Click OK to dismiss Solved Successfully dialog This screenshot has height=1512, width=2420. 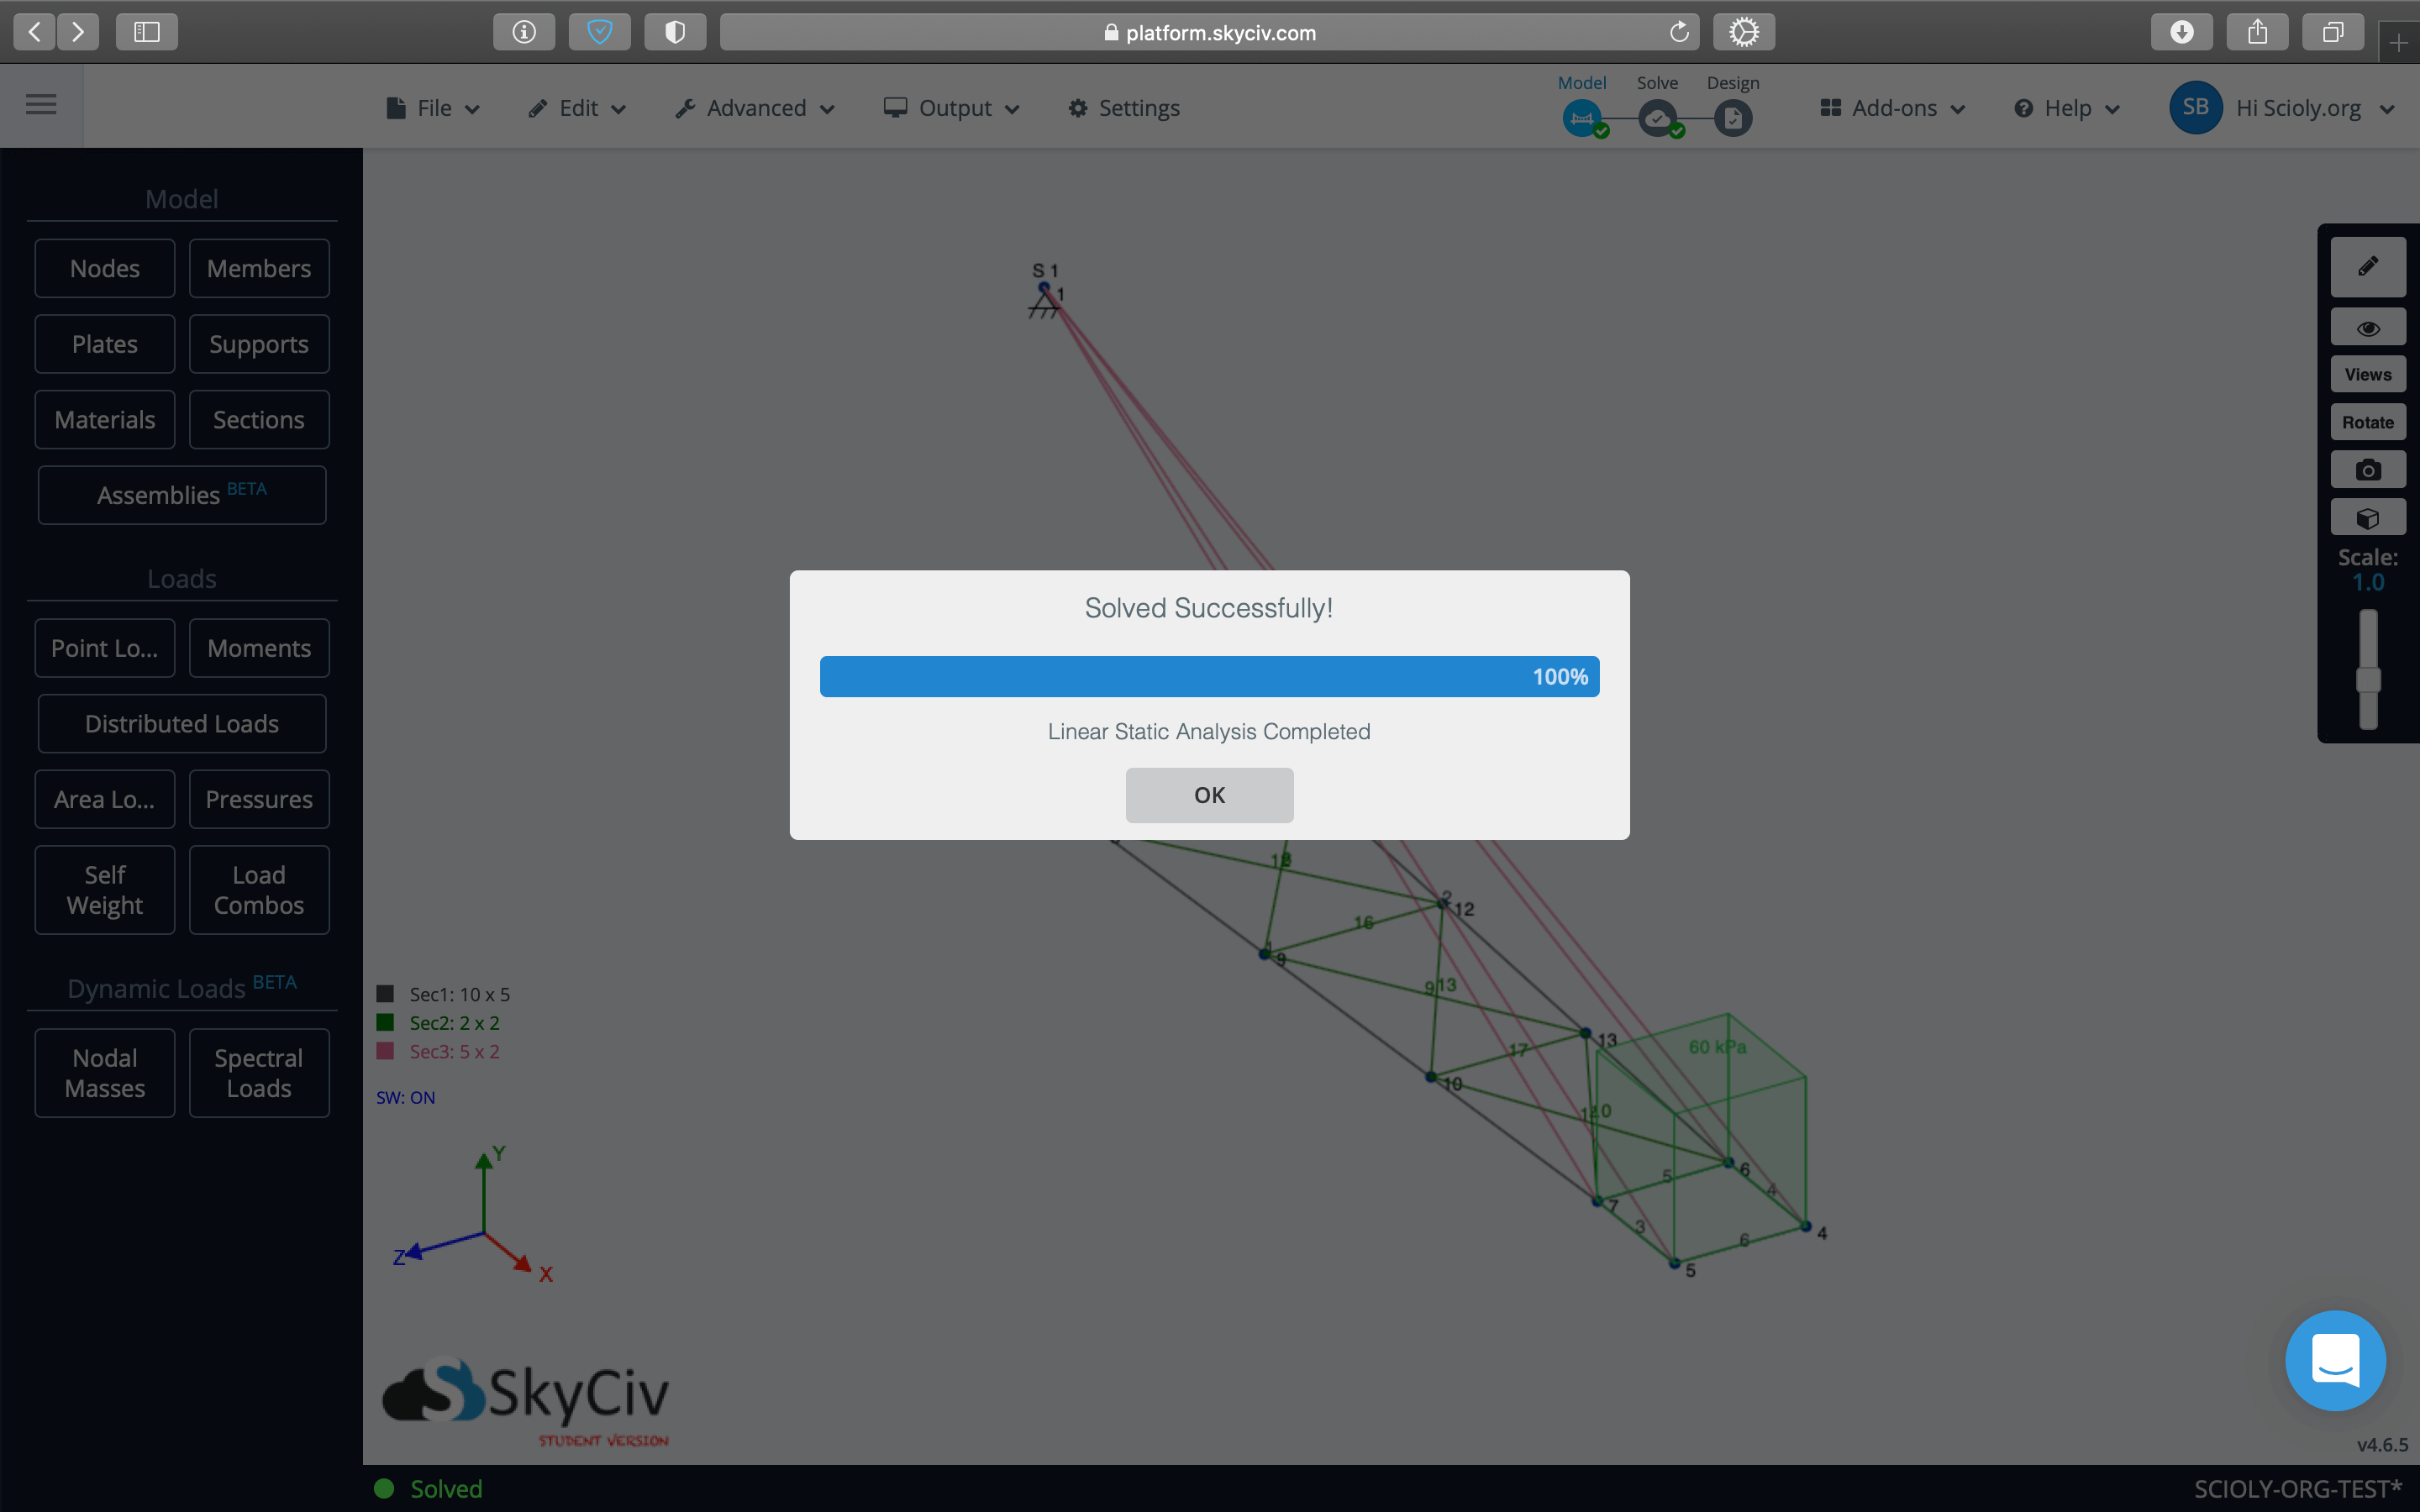tap(1209, 795)
